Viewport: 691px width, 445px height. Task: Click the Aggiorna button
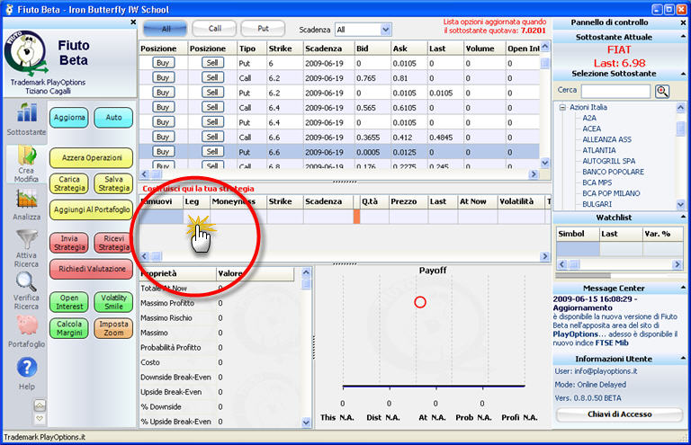coord(69,118)
